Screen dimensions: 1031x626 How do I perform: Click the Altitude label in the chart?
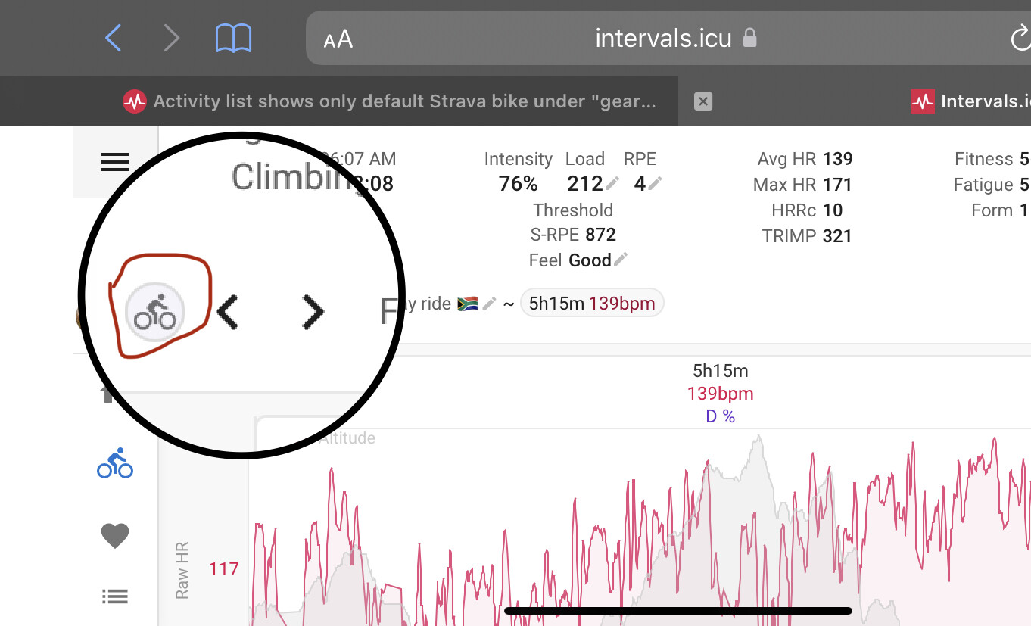click(347, 438)
